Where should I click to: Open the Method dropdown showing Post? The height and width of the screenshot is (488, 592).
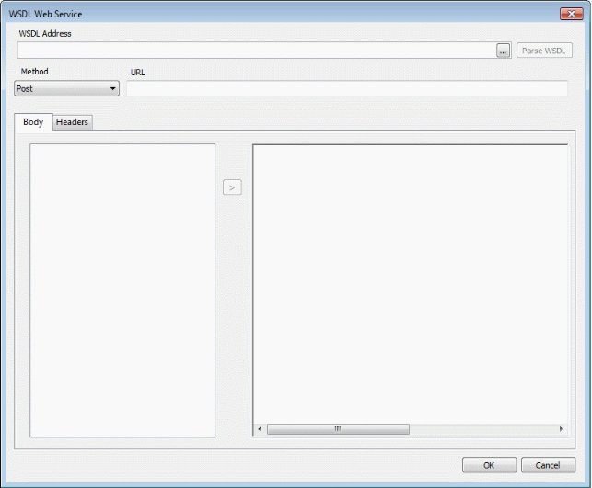tap(67, 88)
